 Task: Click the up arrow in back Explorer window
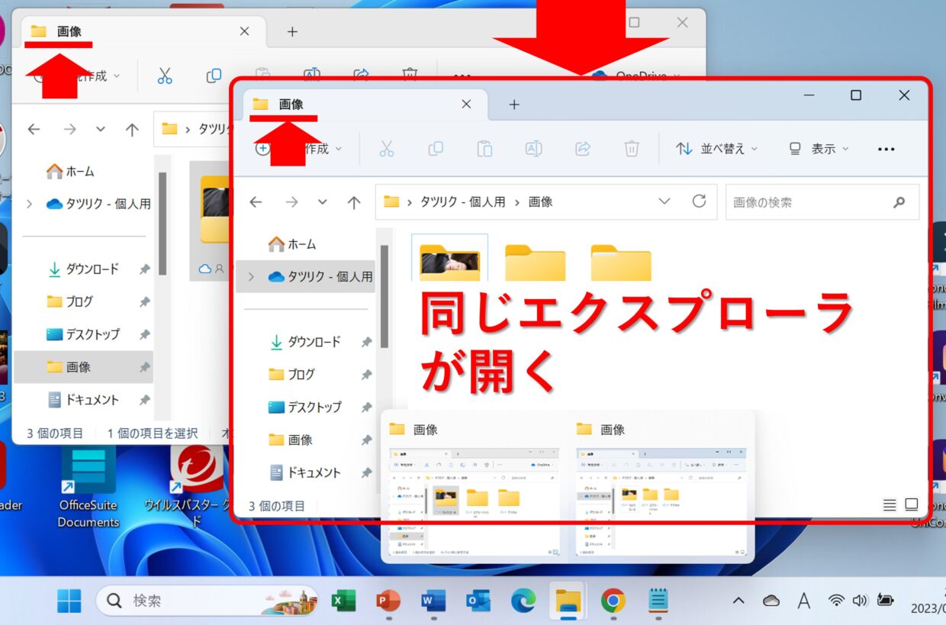(132, 130)
